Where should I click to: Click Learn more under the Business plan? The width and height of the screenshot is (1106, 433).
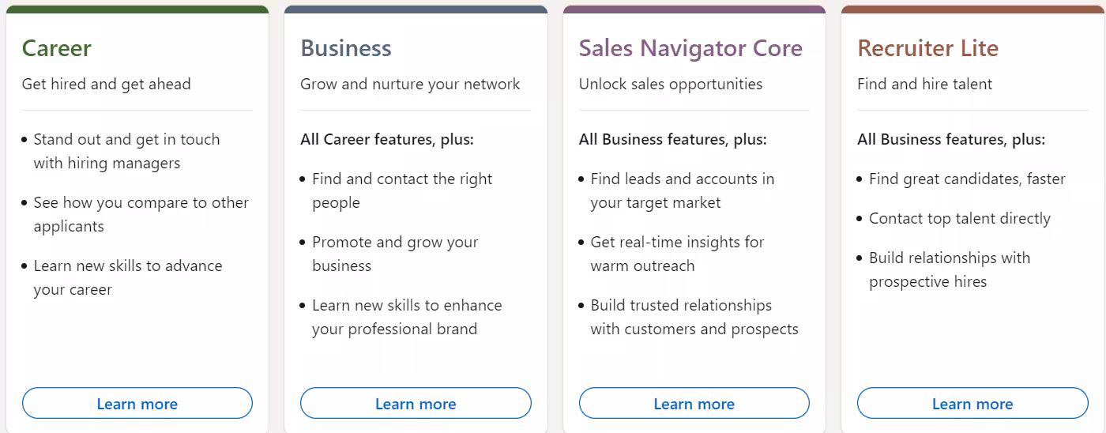point(416,403)
